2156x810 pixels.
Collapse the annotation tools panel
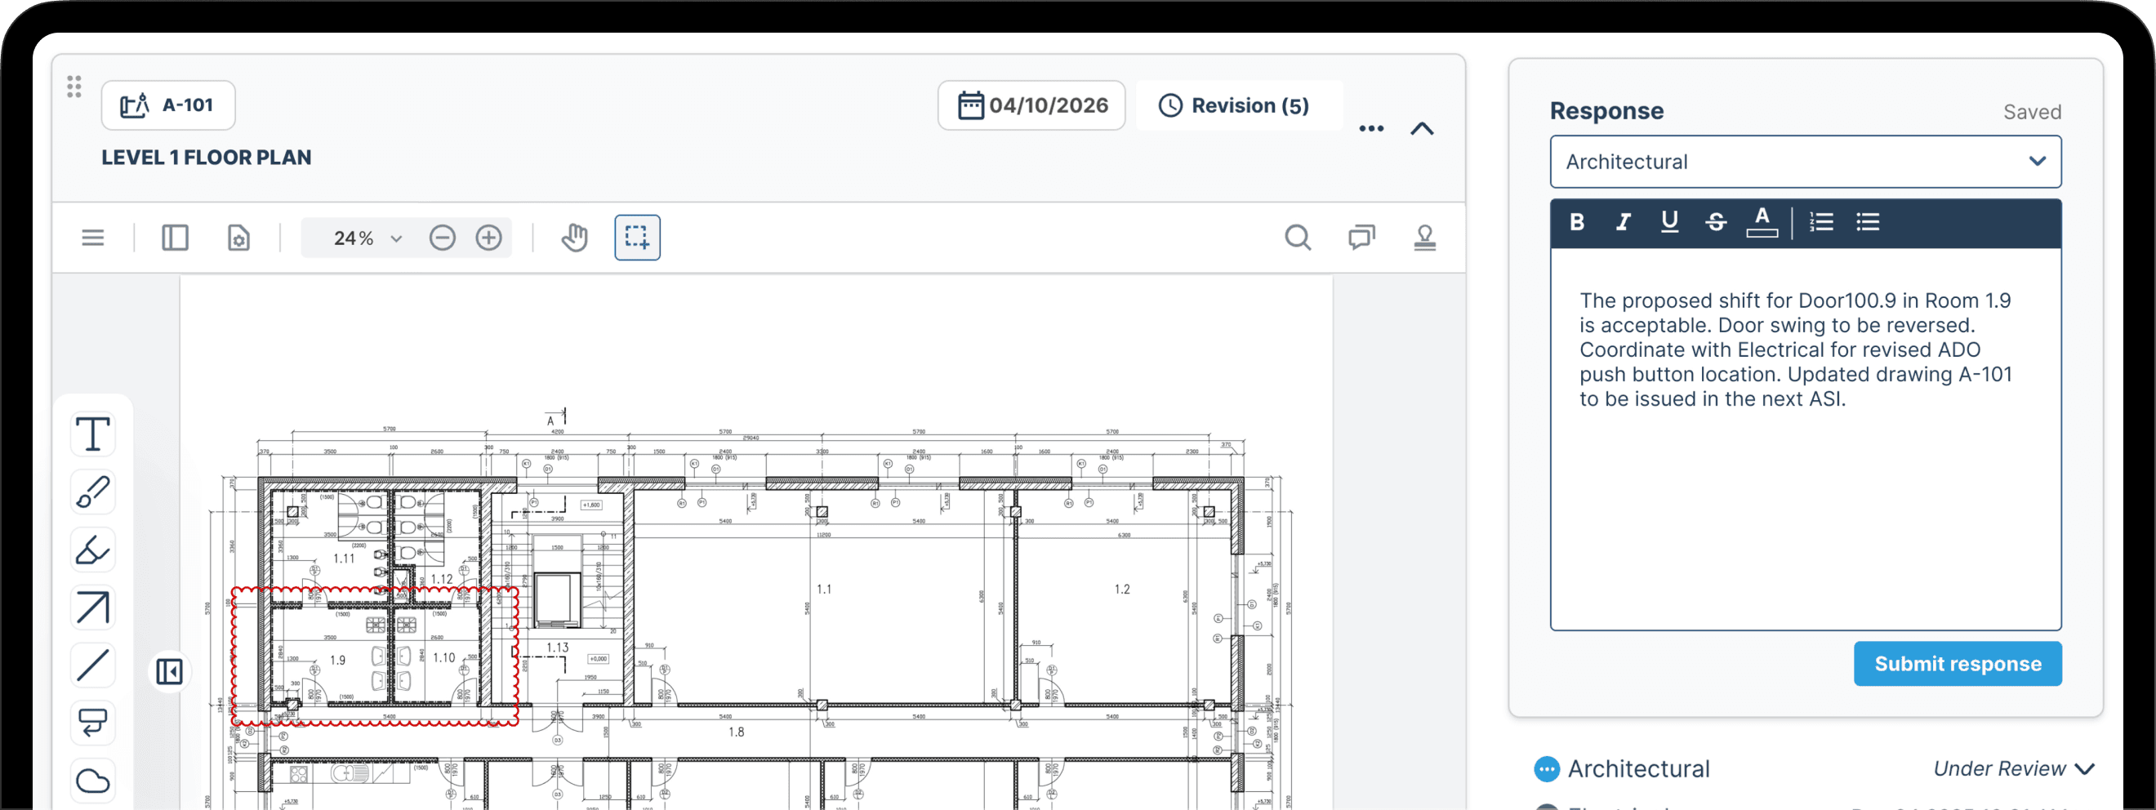(169, 671)
